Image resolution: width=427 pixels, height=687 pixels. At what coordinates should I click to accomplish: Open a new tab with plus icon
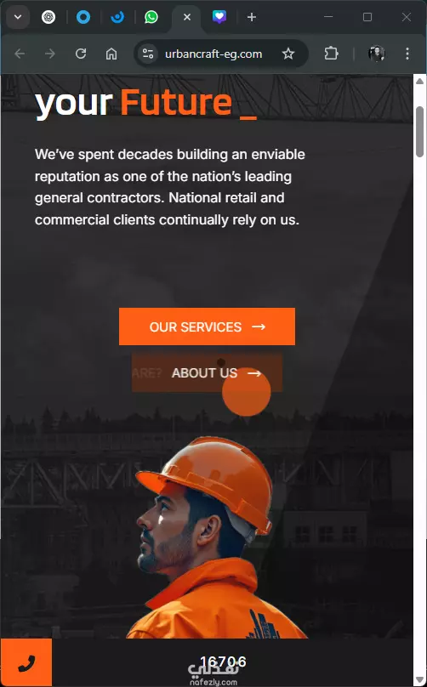(252, 17)
